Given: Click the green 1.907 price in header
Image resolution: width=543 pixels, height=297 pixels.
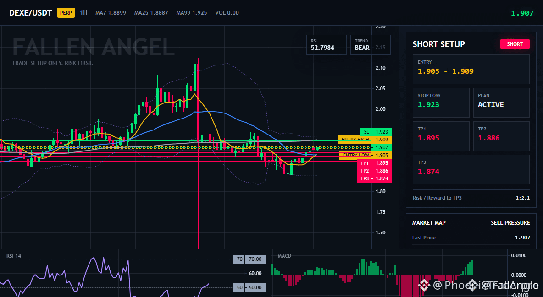Looking at the screenshot, I should pyautogui.click(x=522, y=13).
